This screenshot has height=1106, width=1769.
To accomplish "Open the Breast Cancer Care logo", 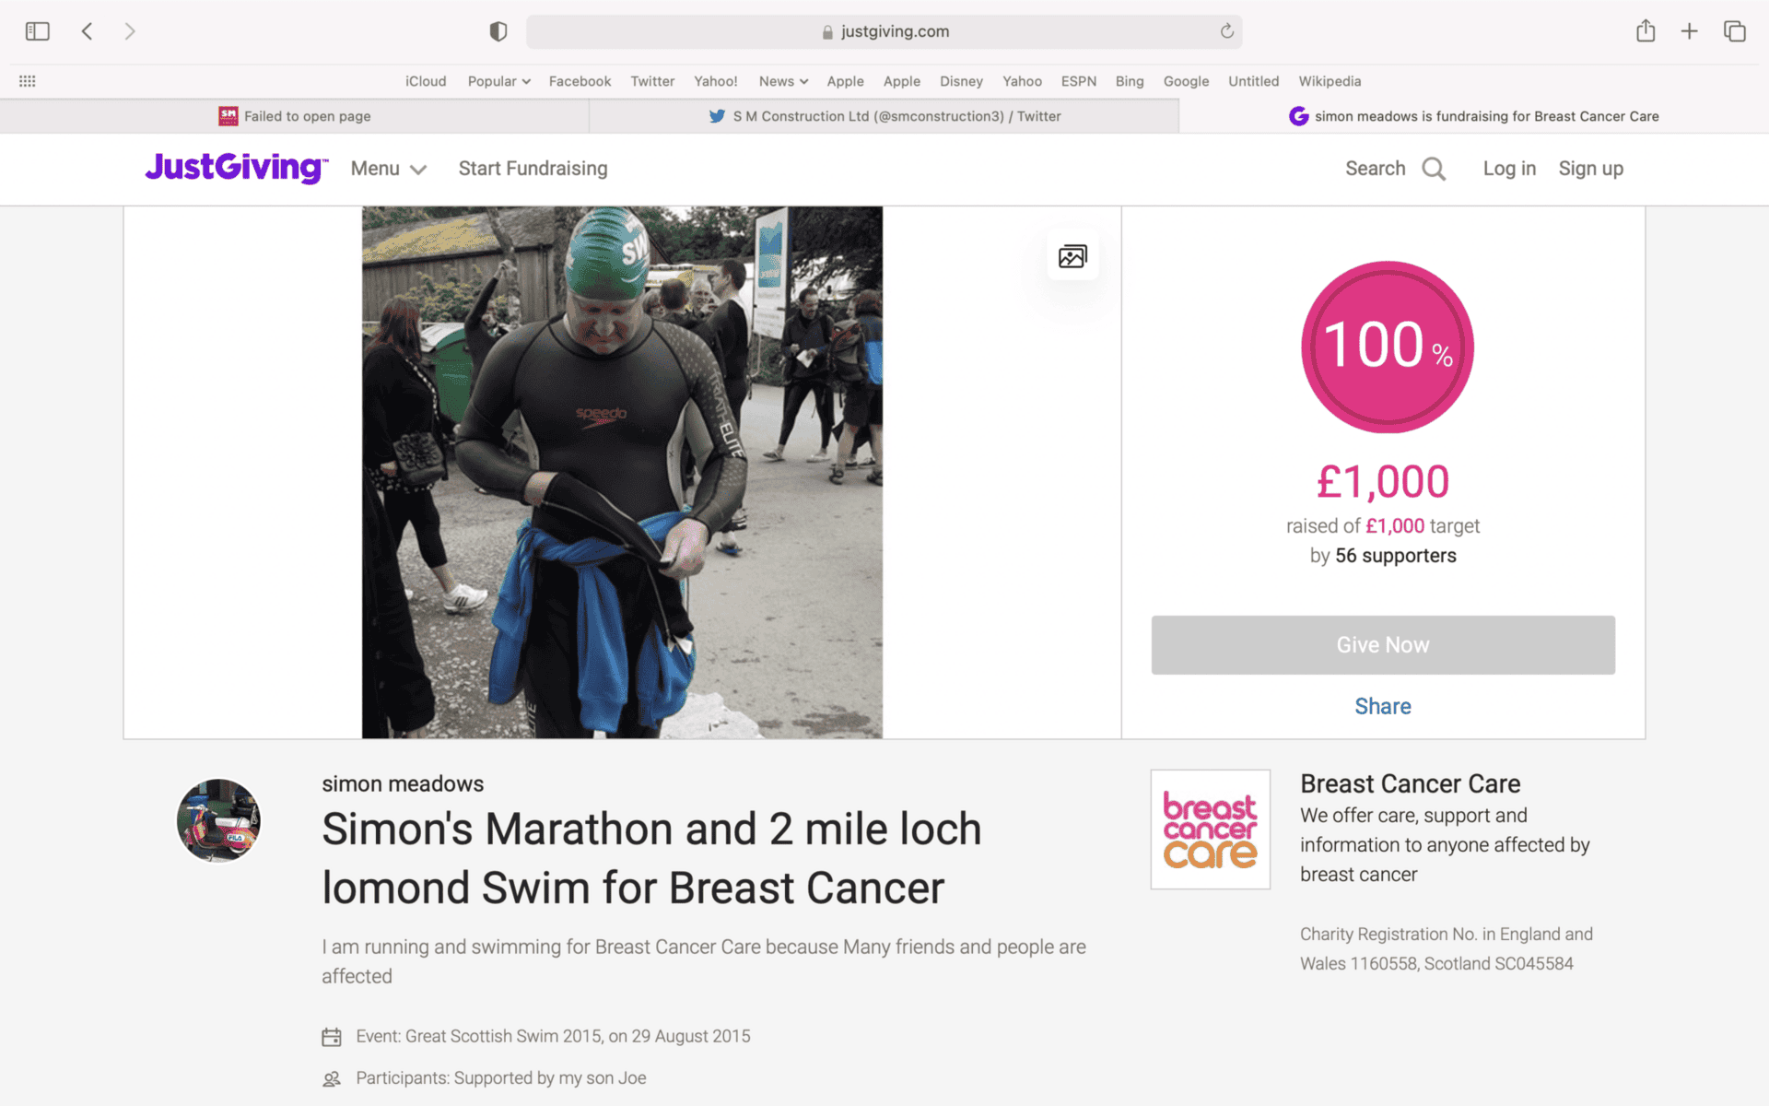I will click(1210, 829).
